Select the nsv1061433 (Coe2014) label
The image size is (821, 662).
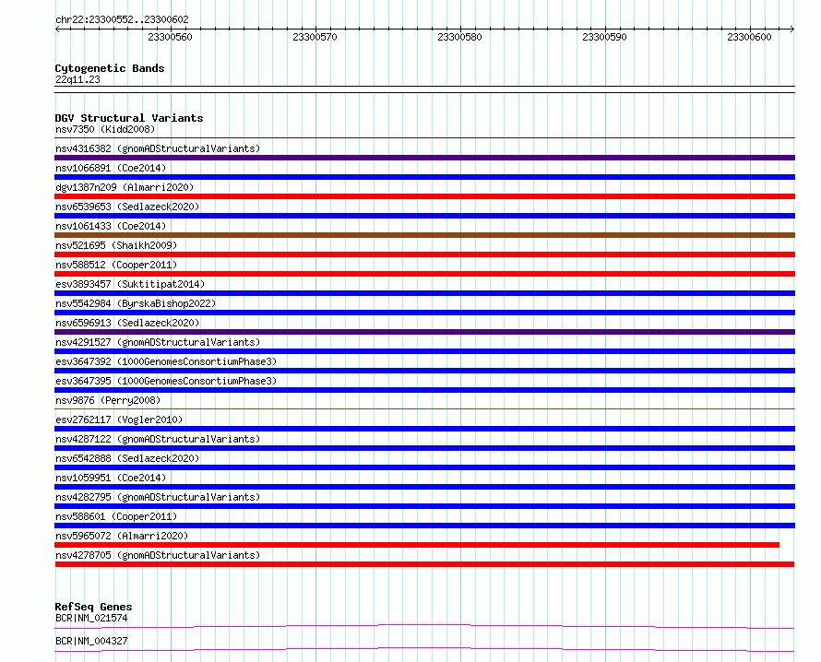point(111,226)
